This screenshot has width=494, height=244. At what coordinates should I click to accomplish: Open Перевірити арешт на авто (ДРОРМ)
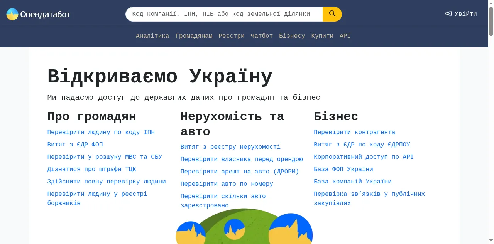240,172
